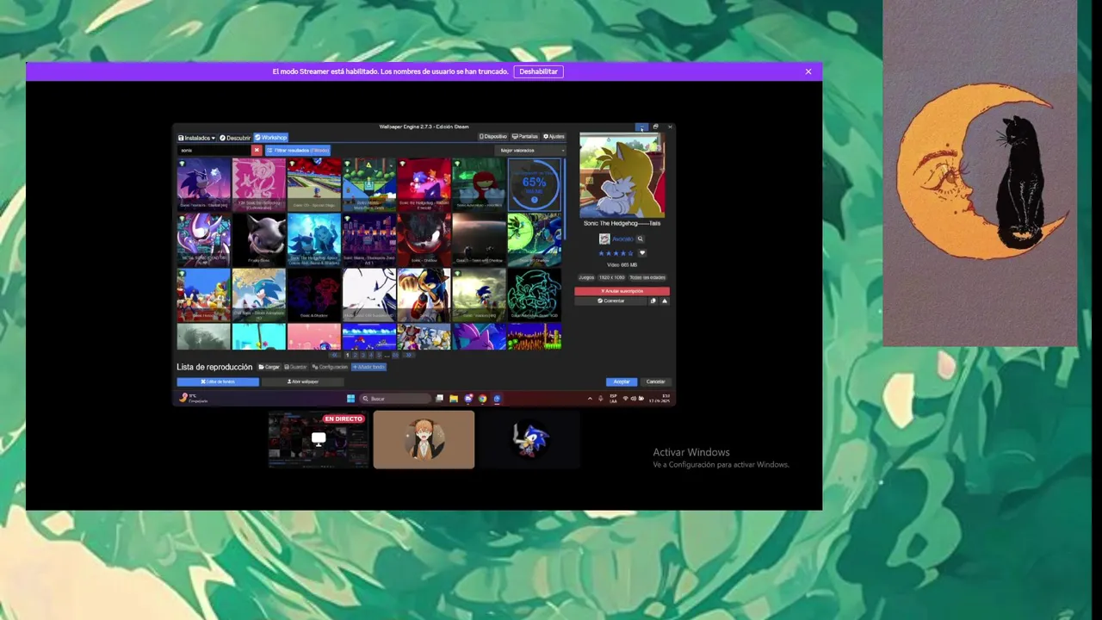Dismiss the purple Streamer mode banner
Screen dimensions: 1102x620
[808, 71]
